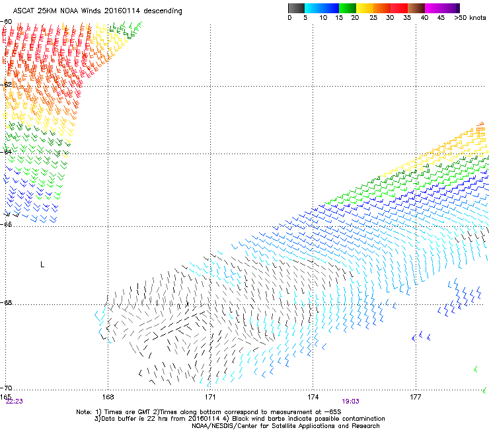
Task: Click the legend value "10"
Action: coord(323,18)
